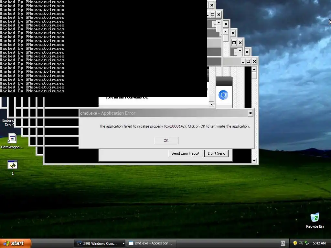Expand the arrow on the 390 Windows Command group
331x248 pixels.
pos(123,243)
